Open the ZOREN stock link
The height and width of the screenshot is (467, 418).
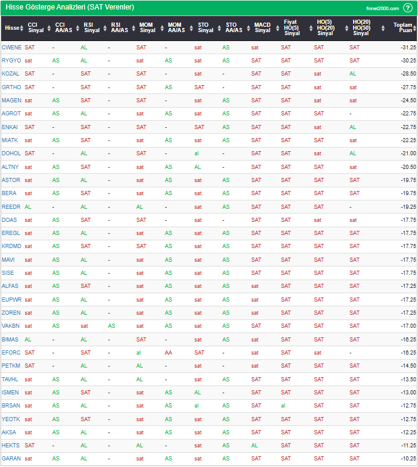click(x=11, y=313)
